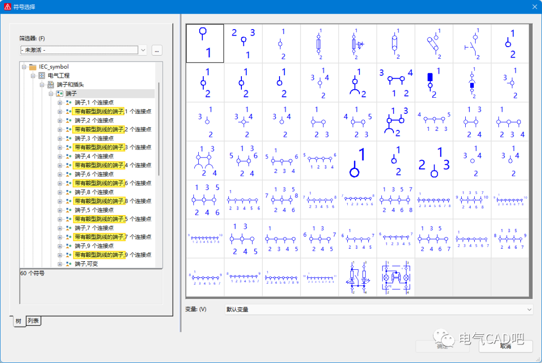Click the 端子和插头 group icon

point(51,85)
